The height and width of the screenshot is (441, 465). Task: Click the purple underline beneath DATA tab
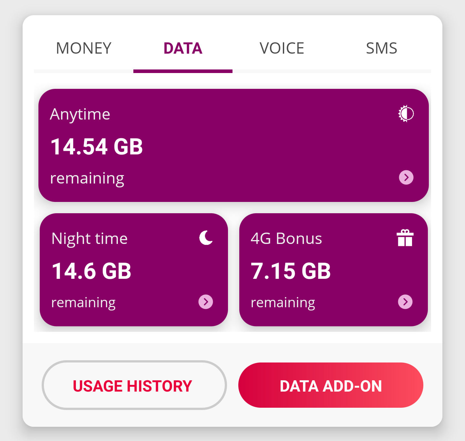183,71
